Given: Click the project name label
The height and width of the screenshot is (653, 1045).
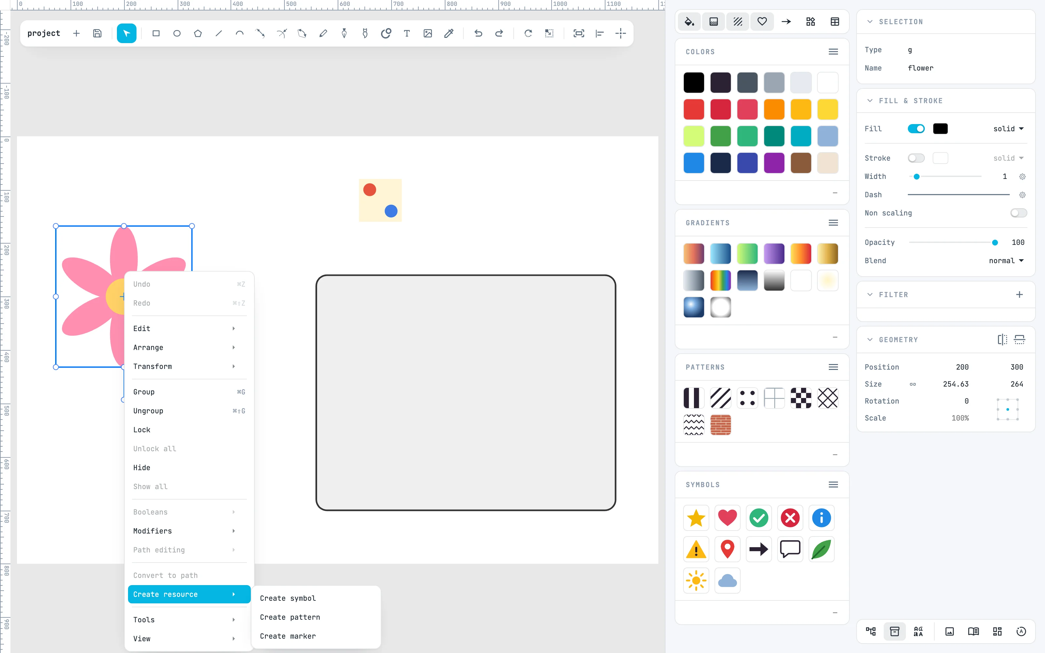Looking at the screenshot, I should point(44,33).
